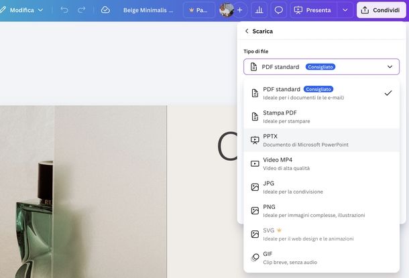Undo the last action
409x278 pixels.
pyautogui.click(x=64, y=10)
